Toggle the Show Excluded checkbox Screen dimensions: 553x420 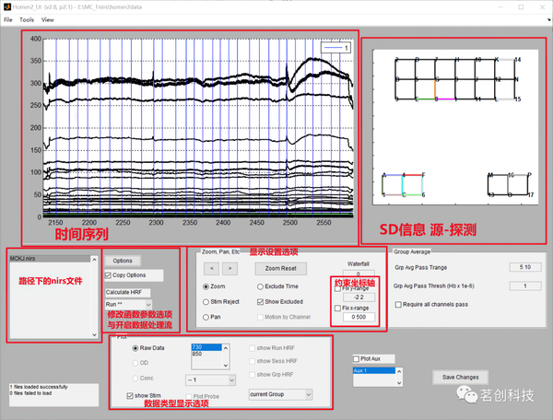(x=260, y=302)
